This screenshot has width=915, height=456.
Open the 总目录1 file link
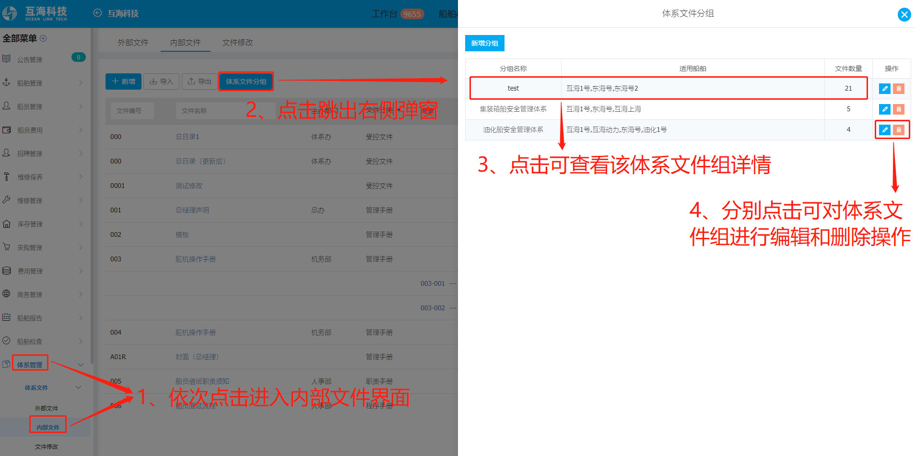pos(188,137)
